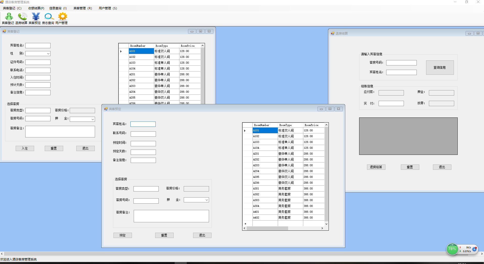
Task: Minimize the 退房结算 window
Action: tap(469, 33)
